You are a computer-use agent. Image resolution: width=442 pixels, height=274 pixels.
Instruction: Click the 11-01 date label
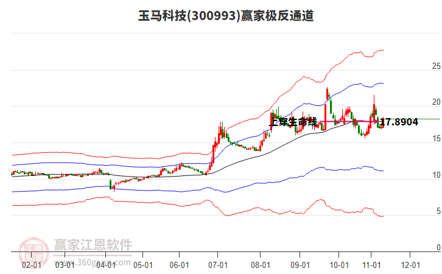[371, 265]
